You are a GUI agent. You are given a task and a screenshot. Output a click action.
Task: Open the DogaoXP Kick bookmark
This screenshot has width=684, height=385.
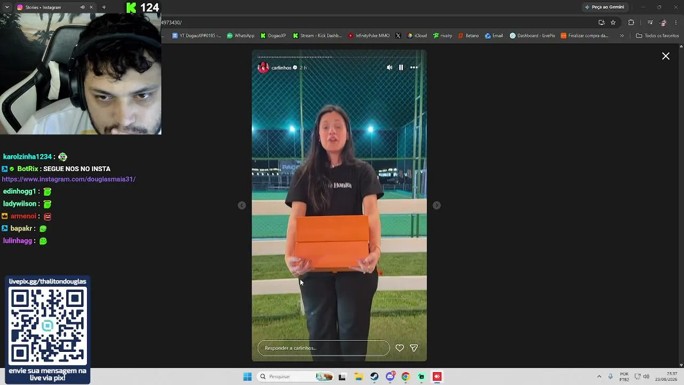tap(273, 36)
